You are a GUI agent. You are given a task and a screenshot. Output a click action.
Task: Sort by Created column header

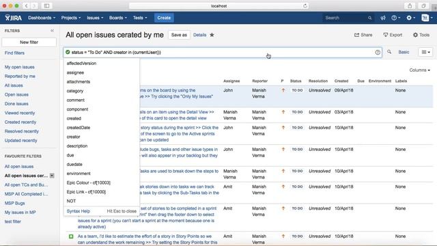tap(341, 81)
